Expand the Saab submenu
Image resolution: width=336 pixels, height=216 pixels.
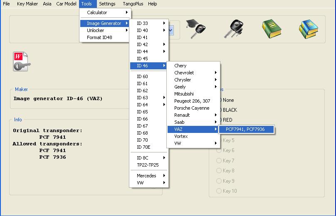tap(193, 122)
